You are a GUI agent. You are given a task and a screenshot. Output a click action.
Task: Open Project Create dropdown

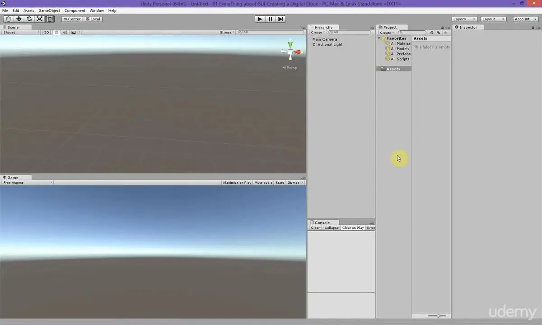[387, 32]
